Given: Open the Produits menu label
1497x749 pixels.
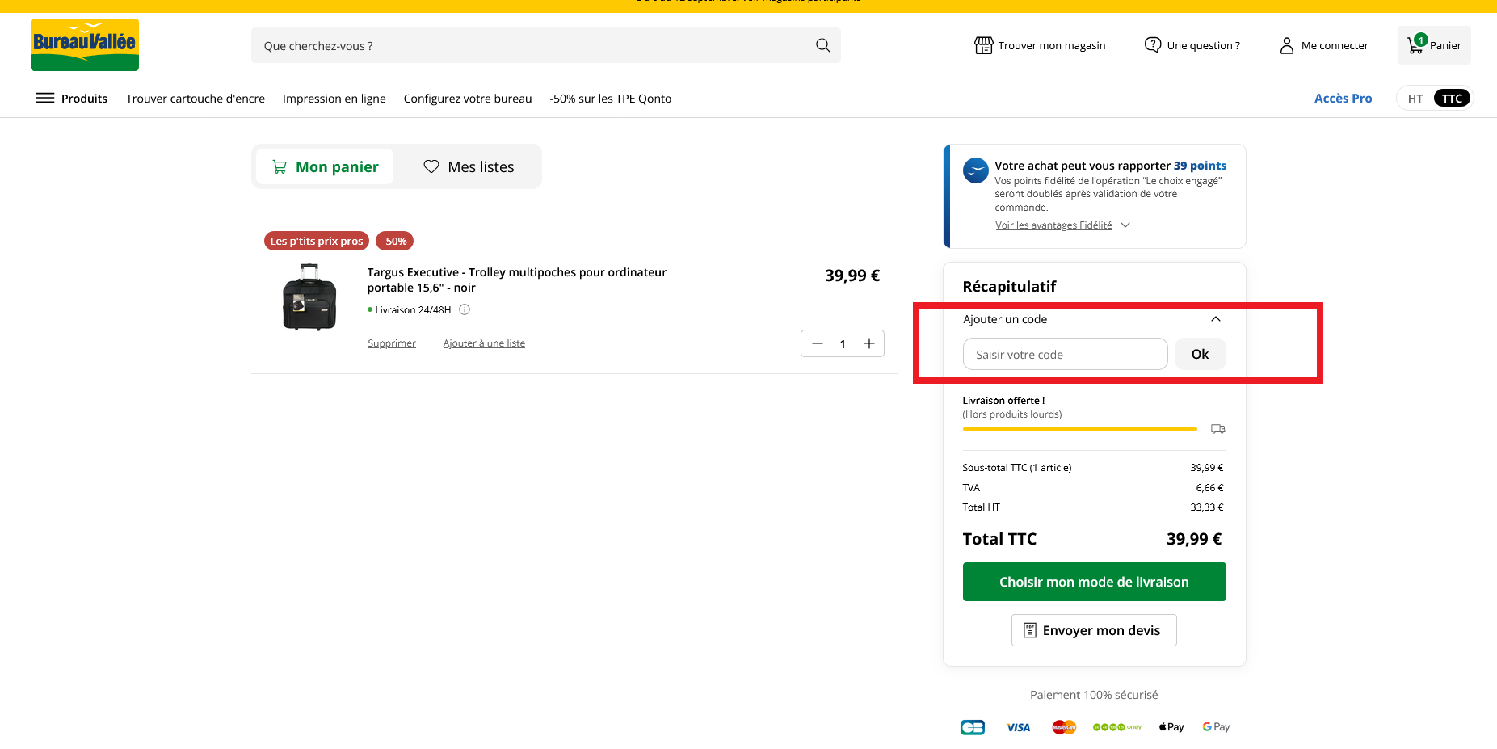Looking at the screenshot, I should point(84,99).
